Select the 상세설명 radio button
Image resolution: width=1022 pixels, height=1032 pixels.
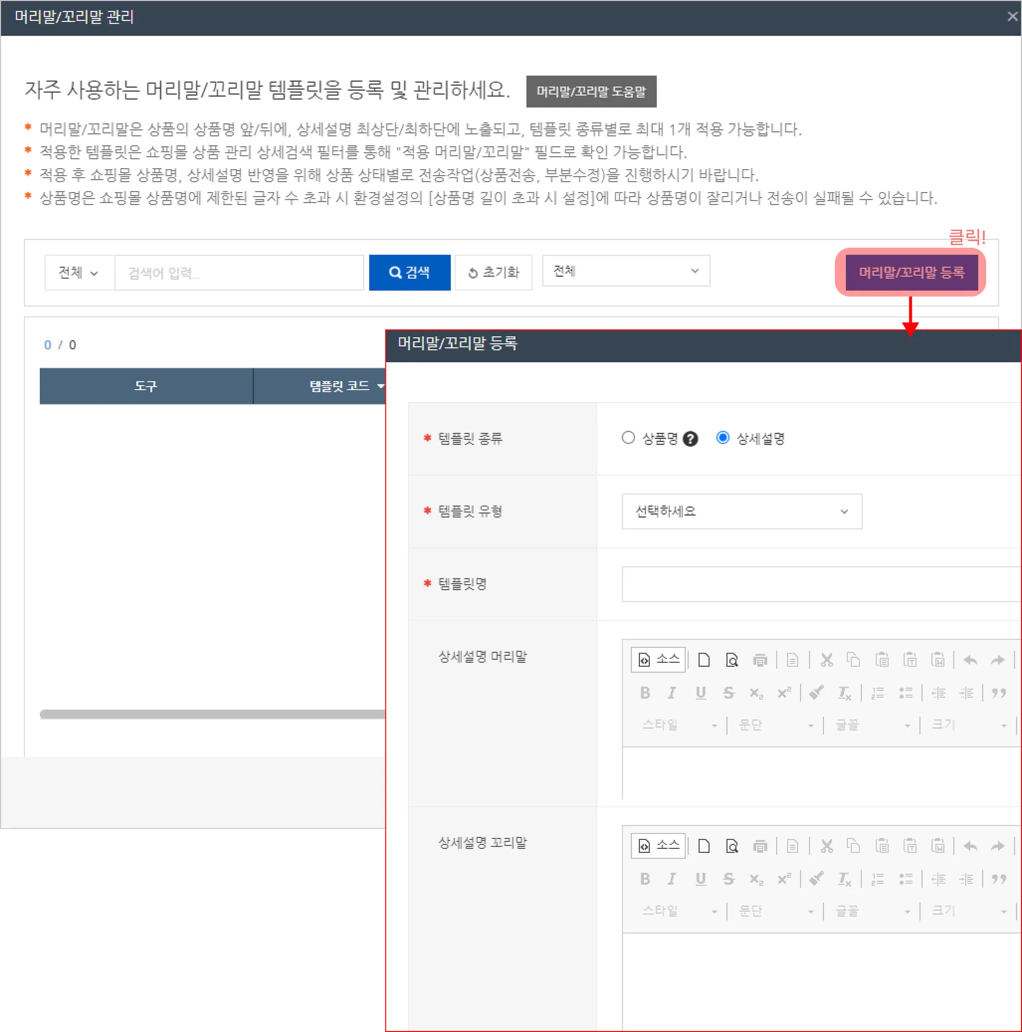click(x=723, y=438)
